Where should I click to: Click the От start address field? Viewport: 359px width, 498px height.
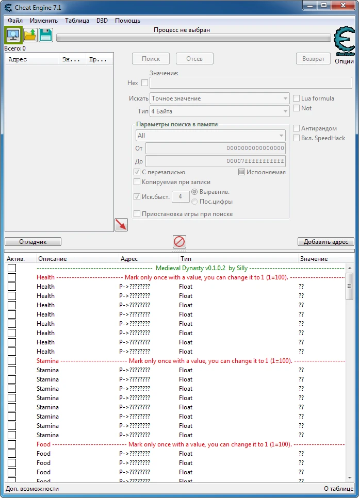tap(216, 148)
